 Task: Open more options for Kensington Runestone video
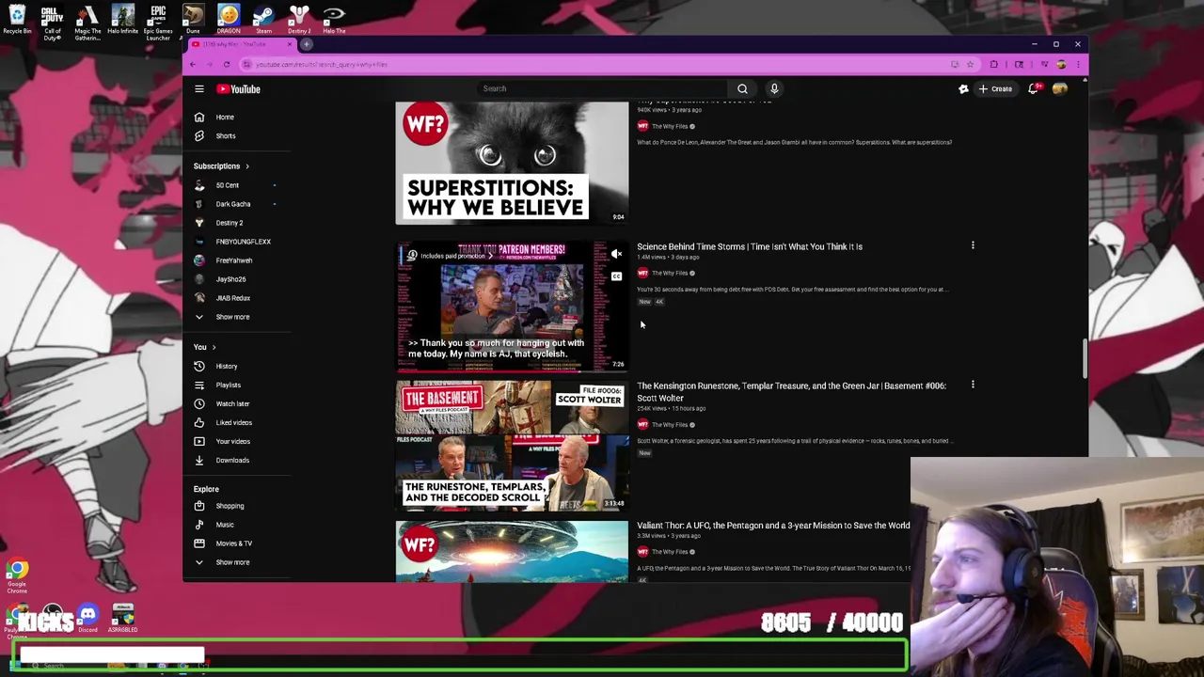pyautogui.click(x=973, y=385)
